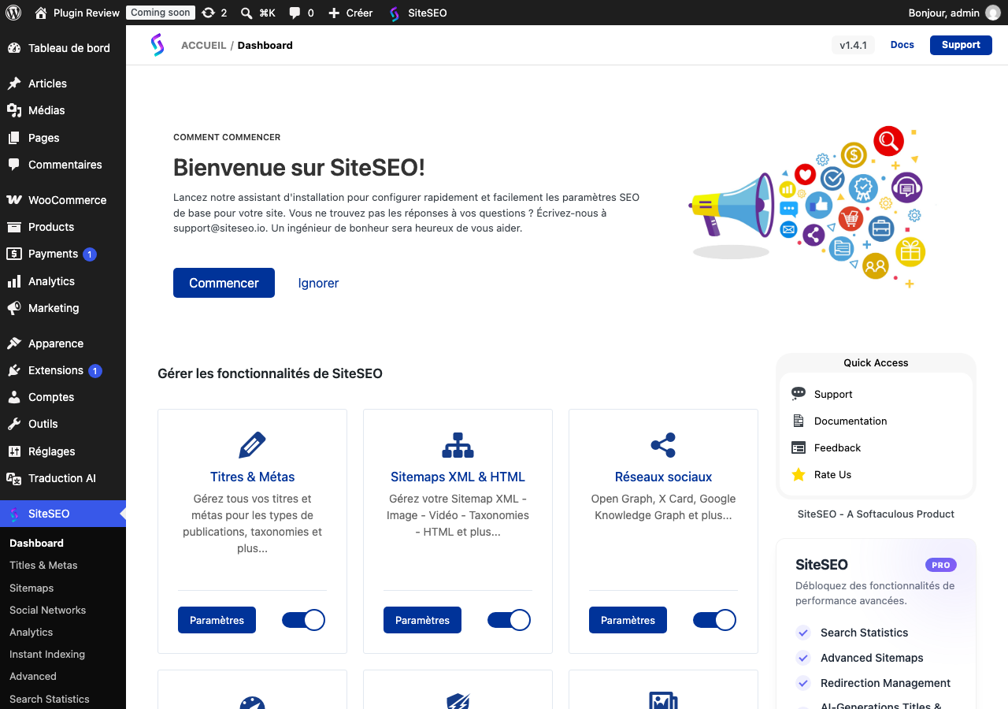
Task: Click the admin avatar icon
Action: (x=992, y=13)
